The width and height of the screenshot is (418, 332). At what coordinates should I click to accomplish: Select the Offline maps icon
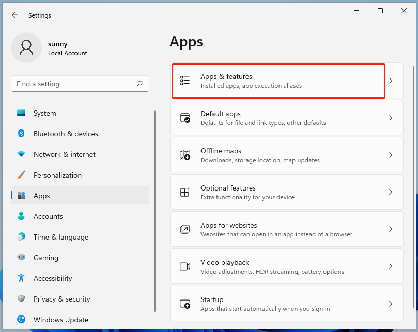click(x=185, y=155)
